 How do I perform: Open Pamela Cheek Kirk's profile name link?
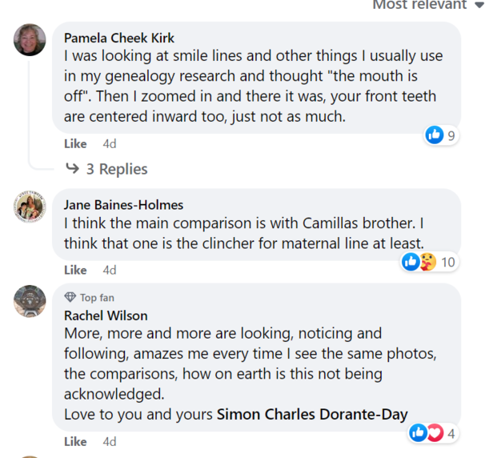pos(118,38)
